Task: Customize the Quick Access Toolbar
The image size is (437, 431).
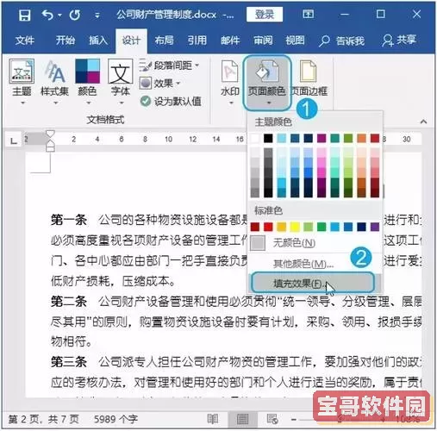Action: click(97, 15)
